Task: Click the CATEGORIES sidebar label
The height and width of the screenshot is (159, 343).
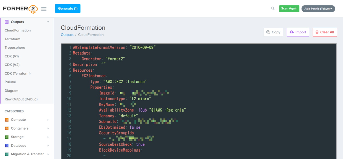Action: click(x=14, y=111)
